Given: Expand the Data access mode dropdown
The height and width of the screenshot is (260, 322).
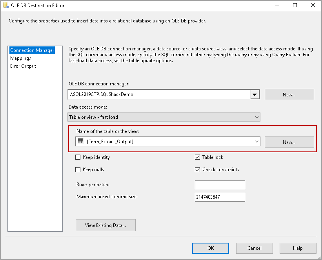Looking at the screenshot, I should 257,117.
